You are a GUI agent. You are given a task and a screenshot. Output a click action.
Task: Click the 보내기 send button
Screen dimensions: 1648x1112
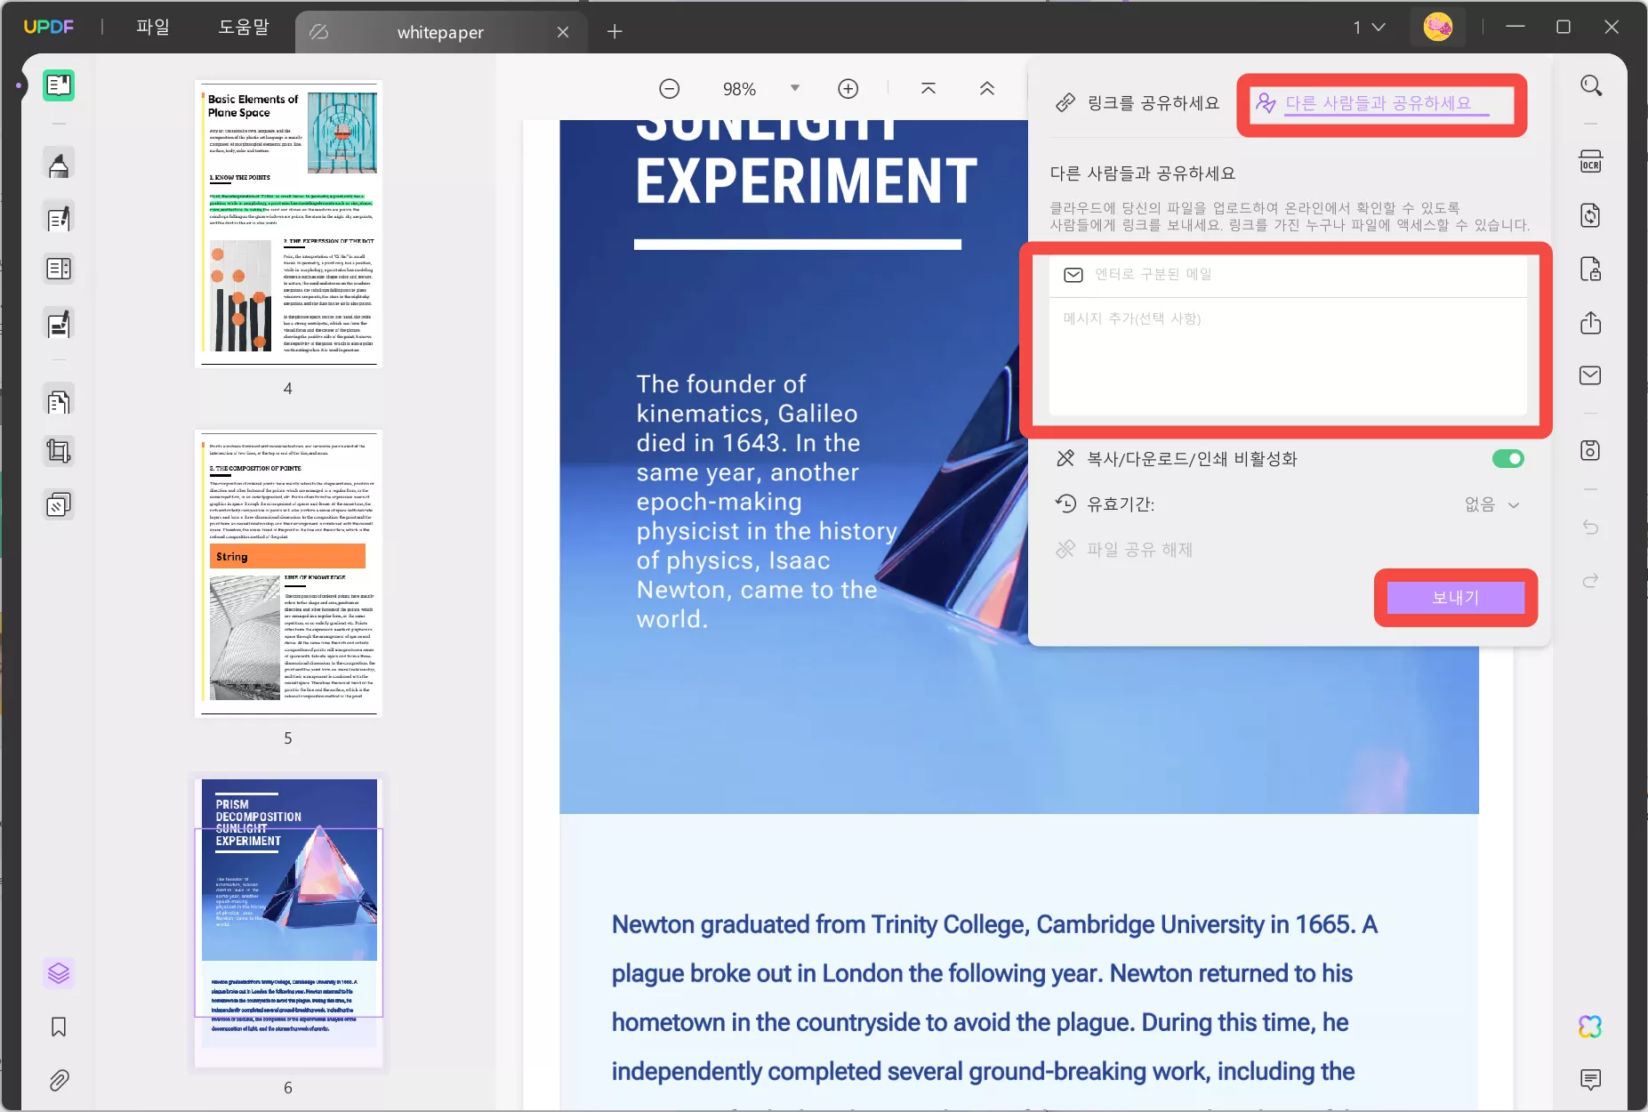[x=1456, y=598]
